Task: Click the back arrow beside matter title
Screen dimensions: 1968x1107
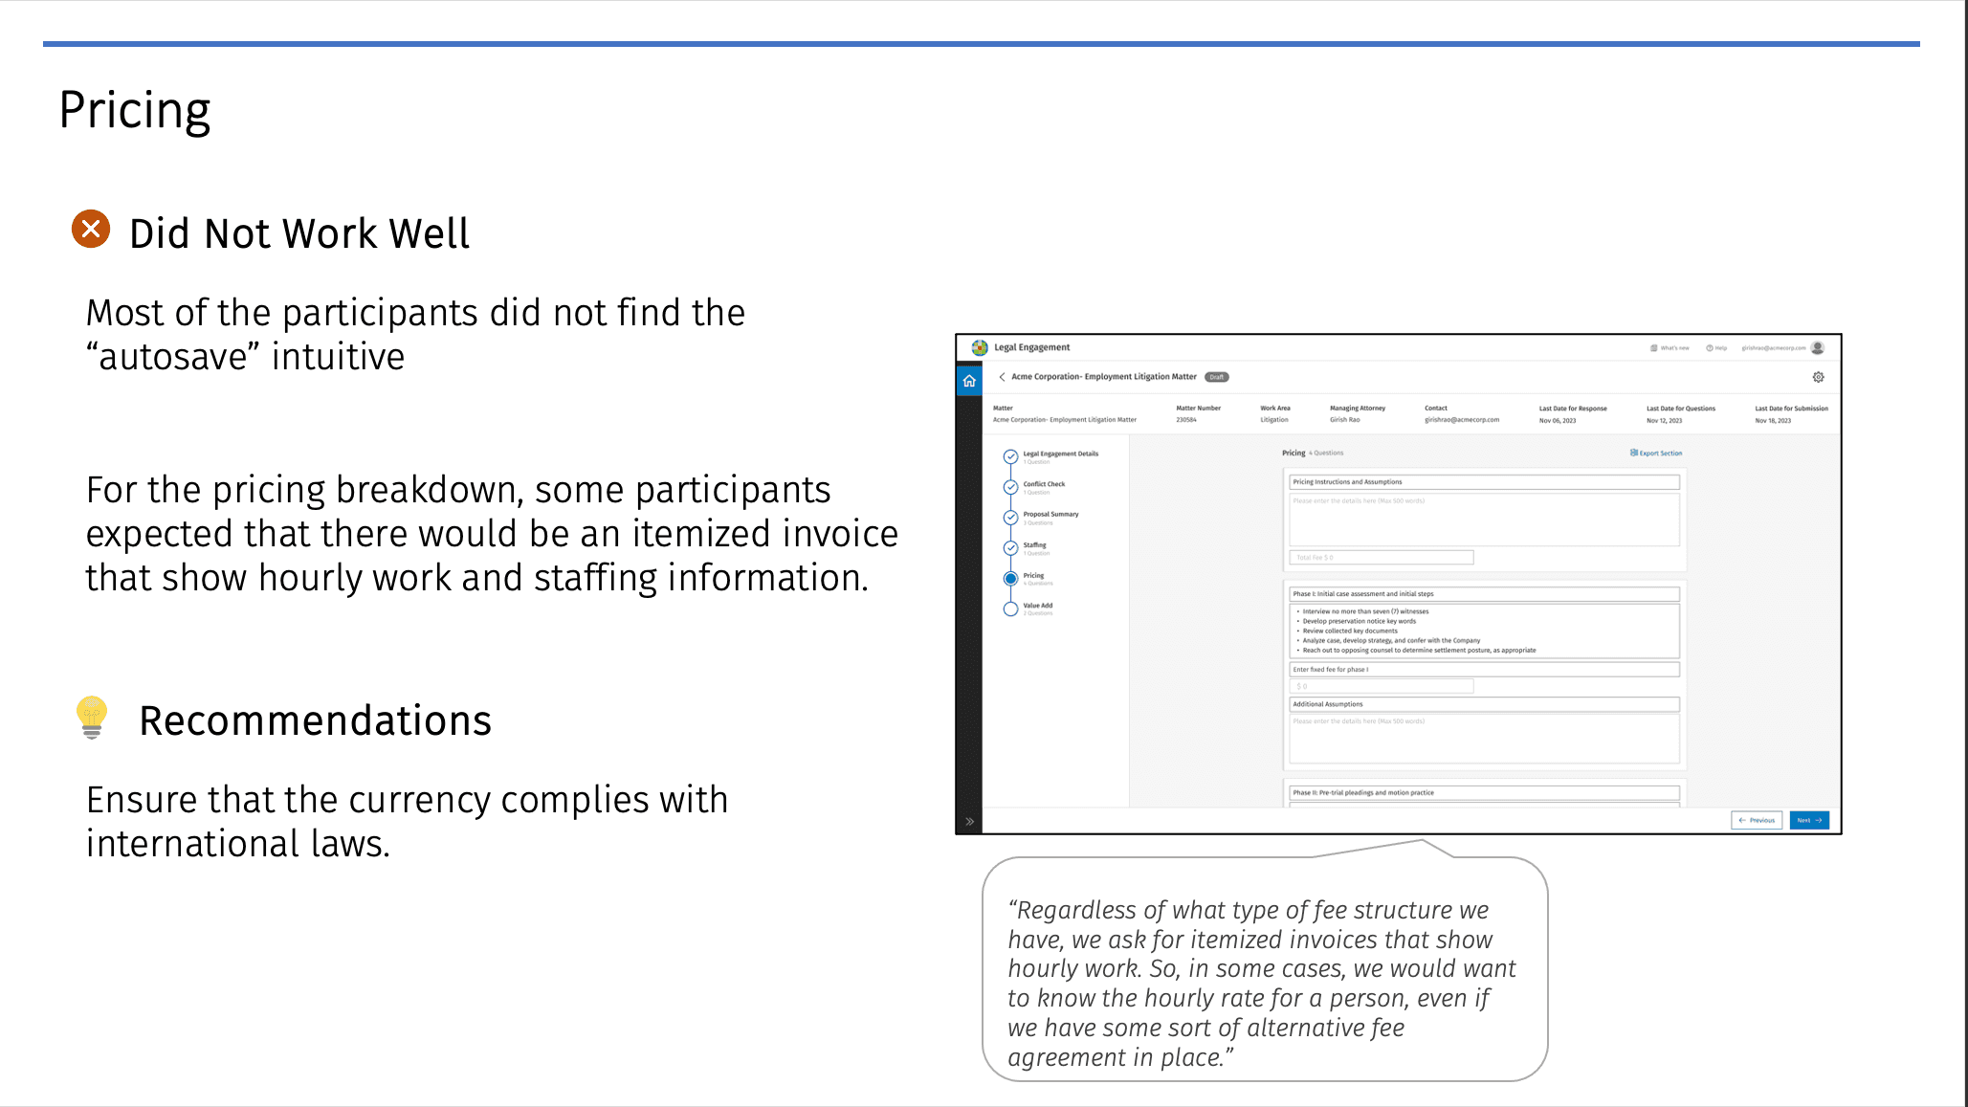Action: 1002,377
